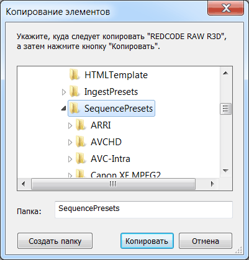Expand the AVCHD folder node
Screen dimensions: 249x260
70,142
